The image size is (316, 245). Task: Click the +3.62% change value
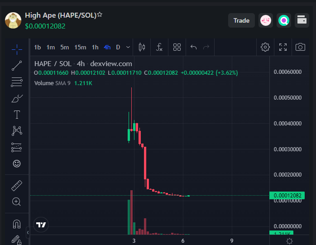point(227,72)
